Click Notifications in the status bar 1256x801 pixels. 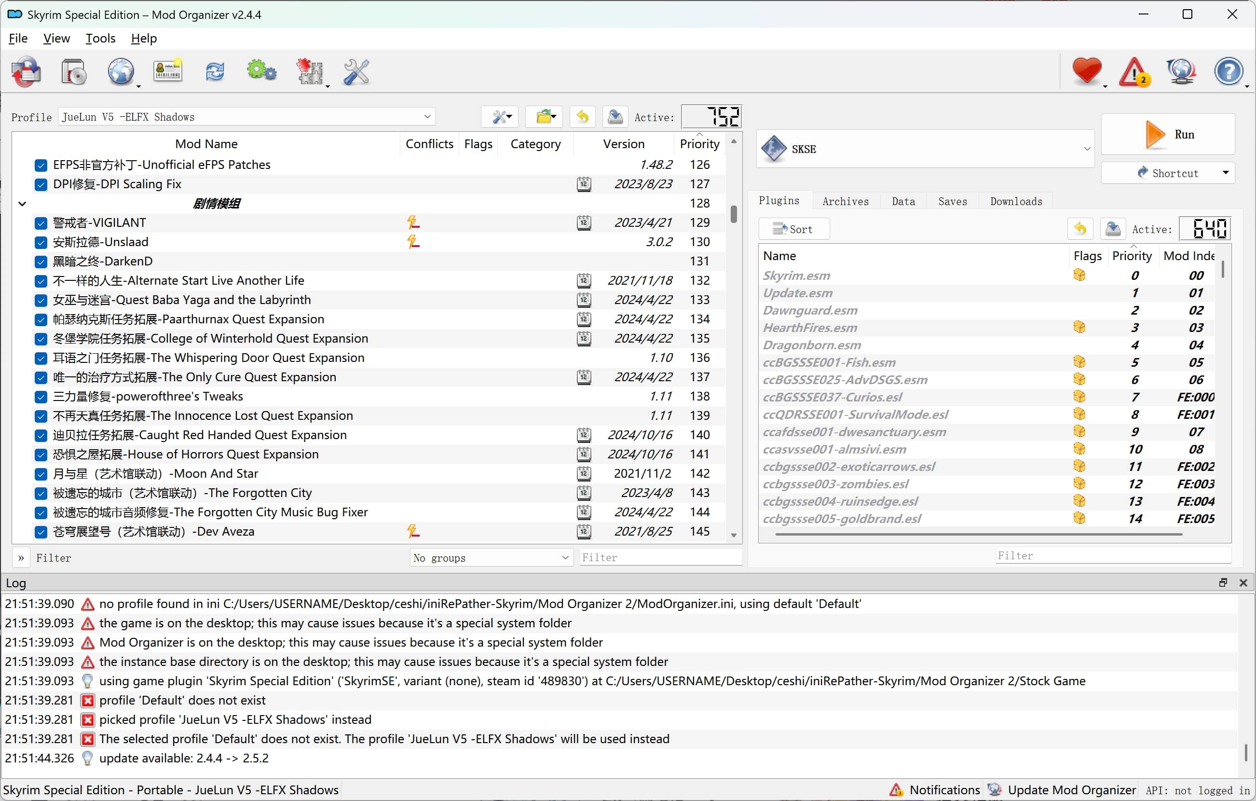935,789
